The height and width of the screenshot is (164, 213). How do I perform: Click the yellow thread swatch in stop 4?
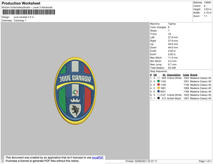click(x=158, y=88)
